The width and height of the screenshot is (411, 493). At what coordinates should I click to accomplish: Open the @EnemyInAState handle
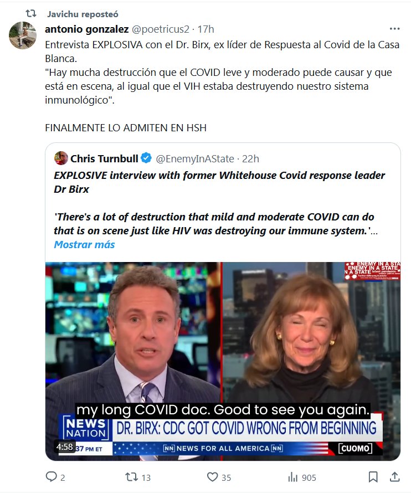pyautogui.click(x=195, y=159)
